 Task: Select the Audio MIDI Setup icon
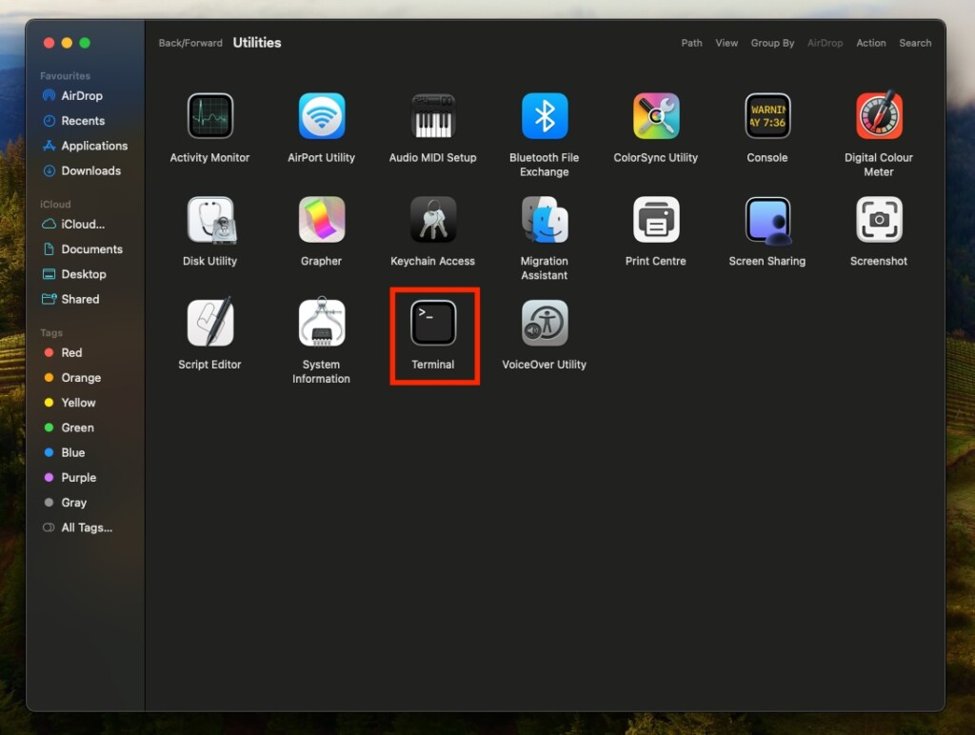[432, 117]
